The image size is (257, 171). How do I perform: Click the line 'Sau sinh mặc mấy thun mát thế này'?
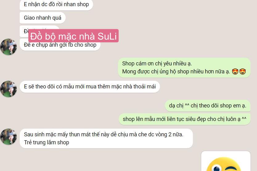[x=104, y=134]
